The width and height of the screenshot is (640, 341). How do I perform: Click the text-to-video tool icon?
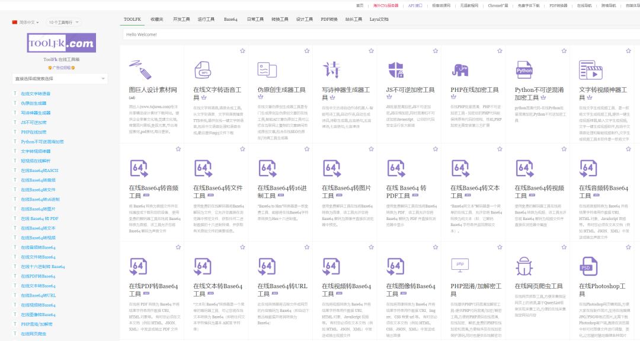pos(588,70)
